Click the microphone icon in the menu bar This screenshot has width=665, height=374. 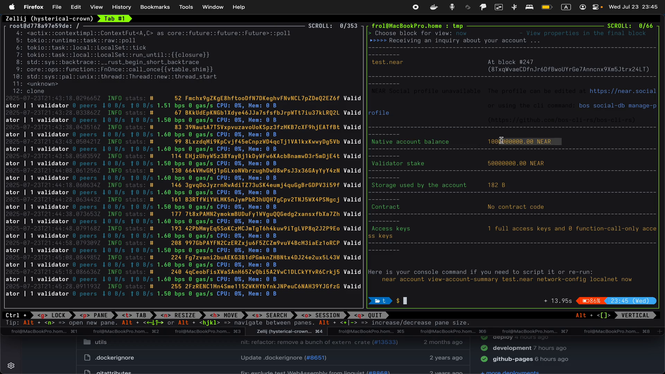pyautogui.click(x=452, y=7)
